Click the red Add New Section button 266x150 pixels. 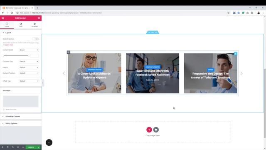(149, 130)
